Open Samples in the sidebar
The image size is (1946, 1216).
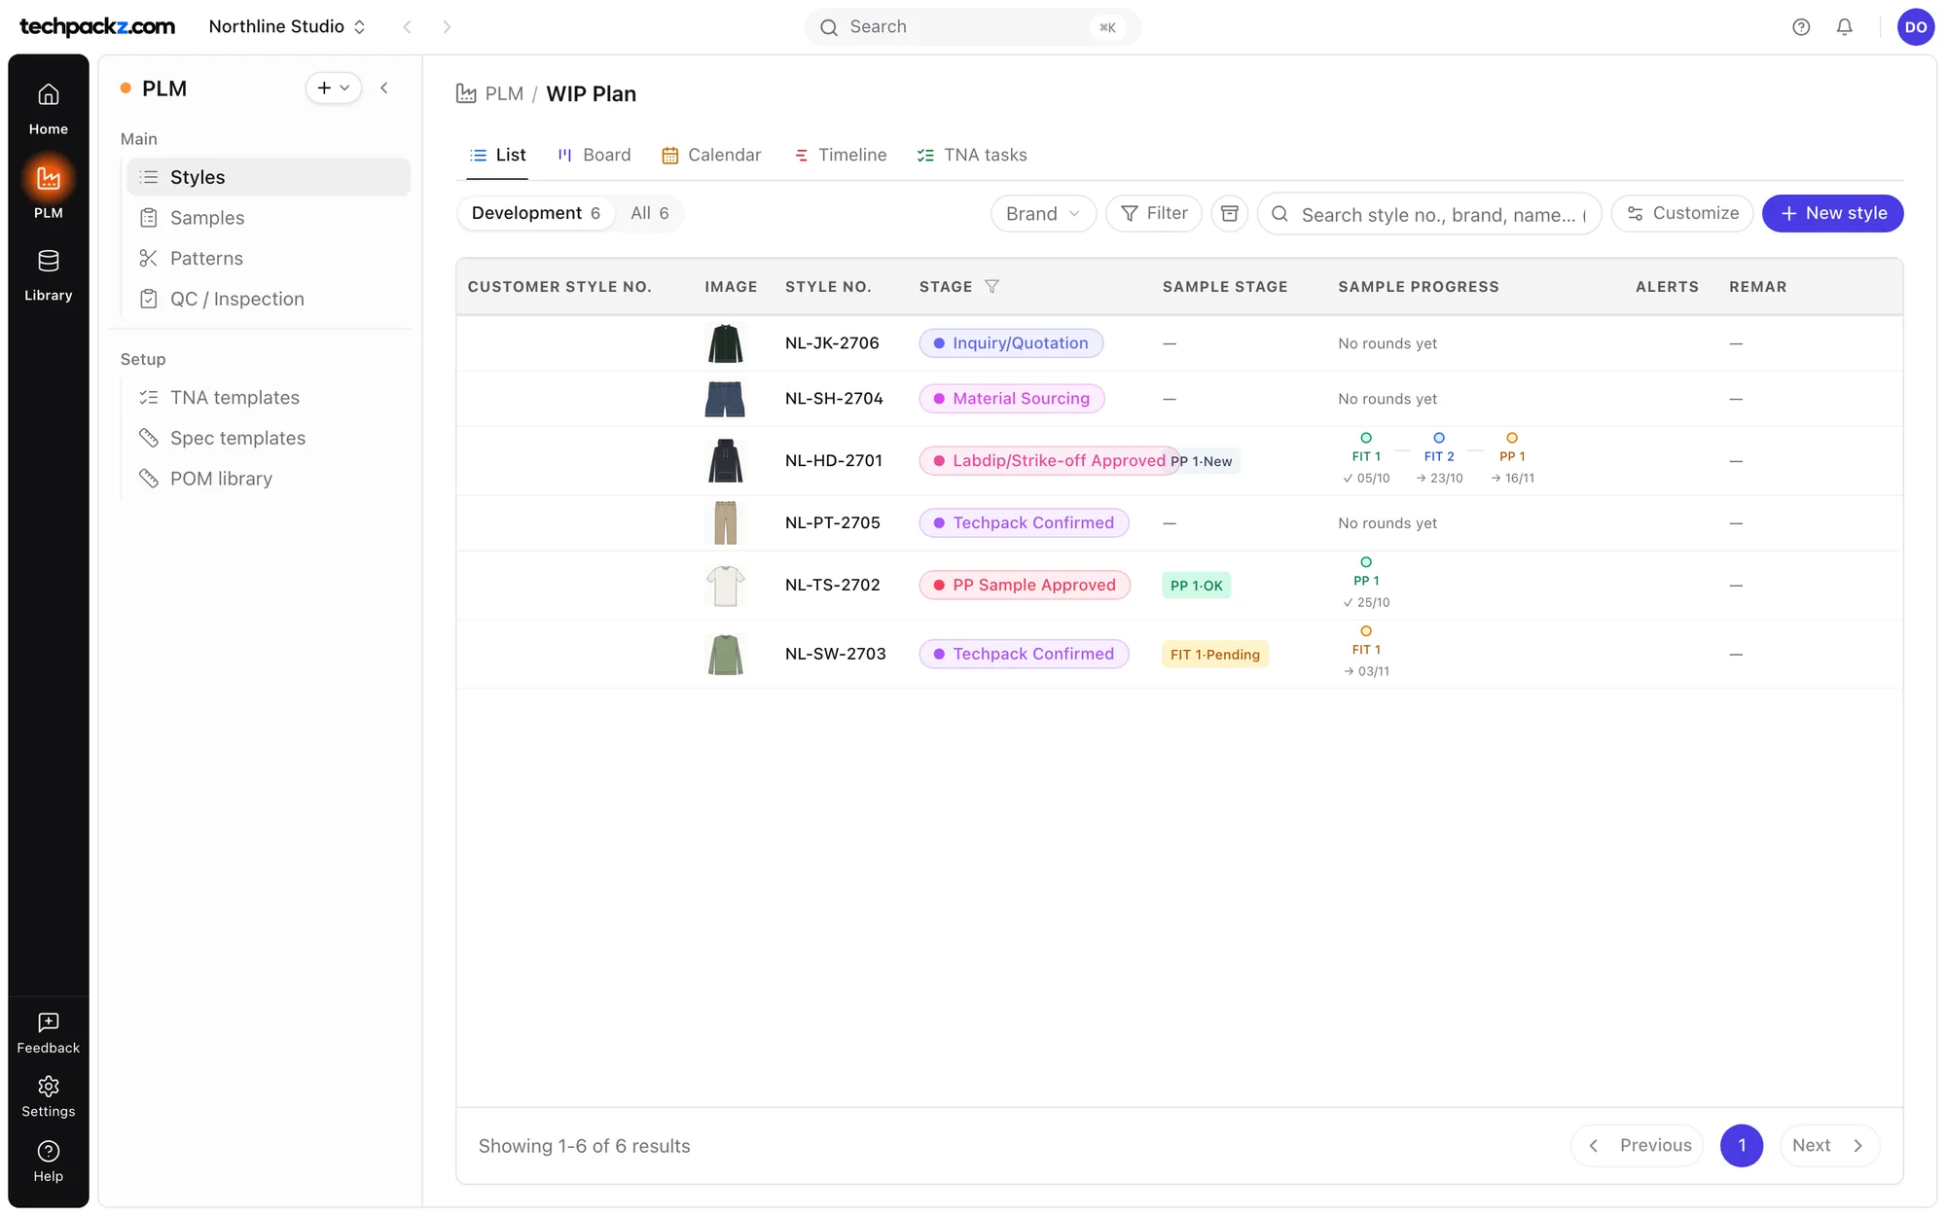269,218
